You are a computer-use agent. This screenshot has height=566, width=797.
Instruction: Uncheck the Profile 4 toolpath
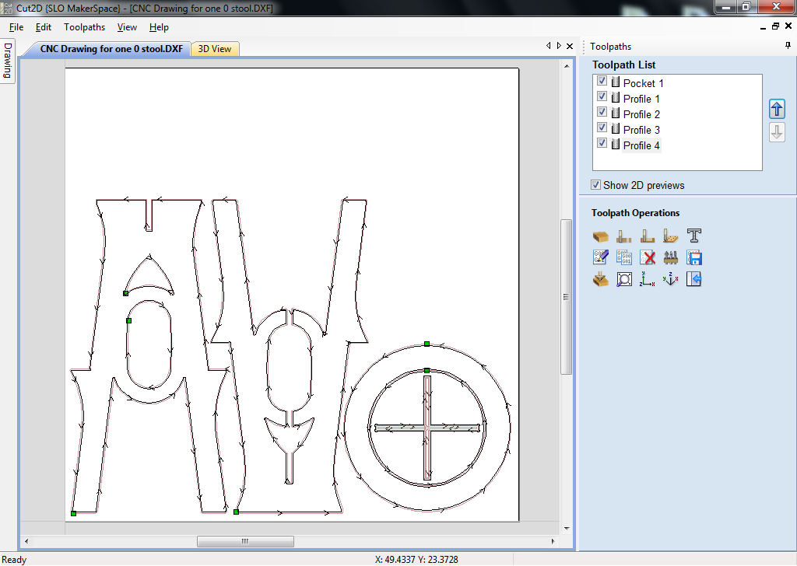click(x=602, y=143)
